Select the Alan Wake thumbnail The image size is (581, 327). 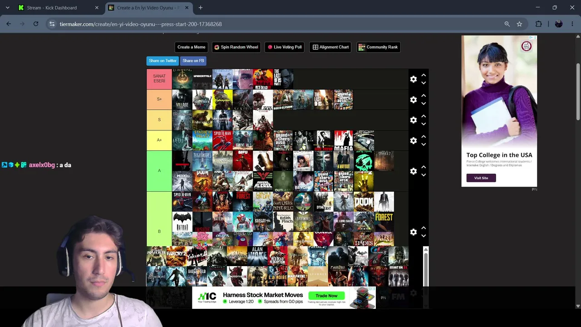[x=257, y=256]
